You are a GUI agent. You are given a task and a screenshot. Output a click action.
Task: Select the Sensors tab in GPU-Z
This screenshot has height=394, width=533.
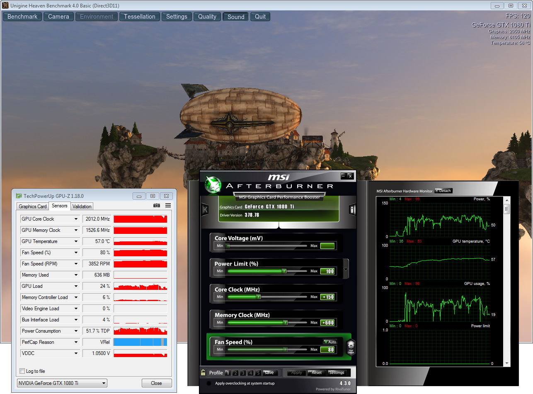tap(60, 206)
